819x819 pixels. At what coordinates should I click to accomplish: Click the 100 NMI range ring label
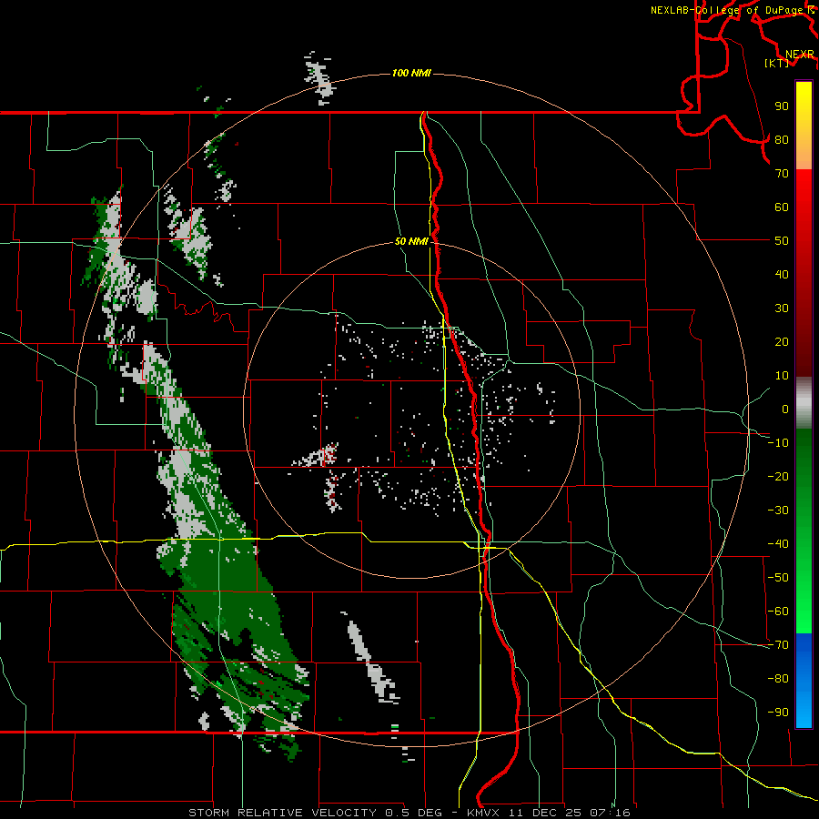[411, 73]
